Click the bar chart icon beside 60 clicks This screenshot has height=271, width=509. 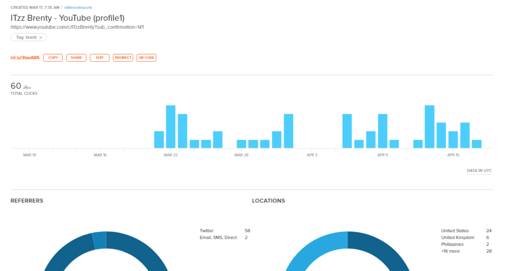click(x=27, y=87)
